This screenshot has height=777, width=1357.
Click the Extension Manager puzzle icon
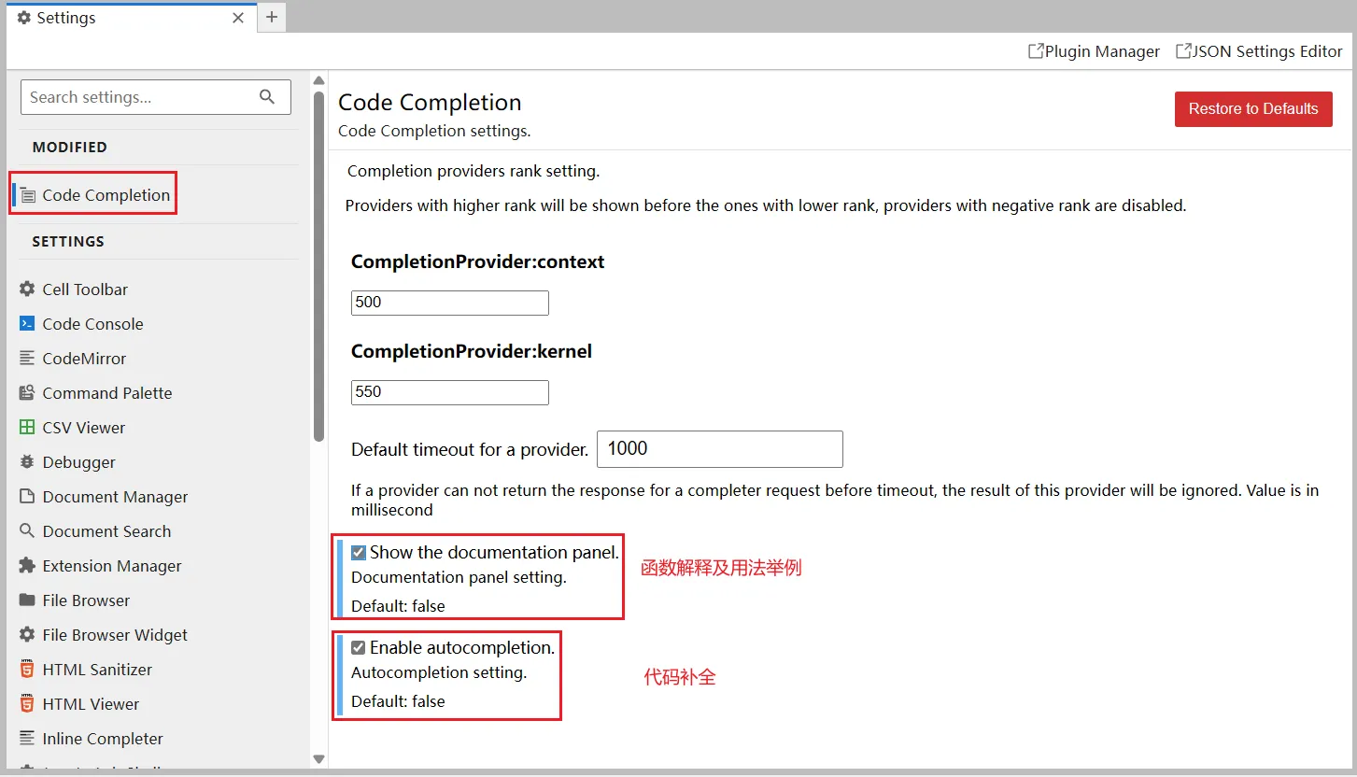(27, 566)
